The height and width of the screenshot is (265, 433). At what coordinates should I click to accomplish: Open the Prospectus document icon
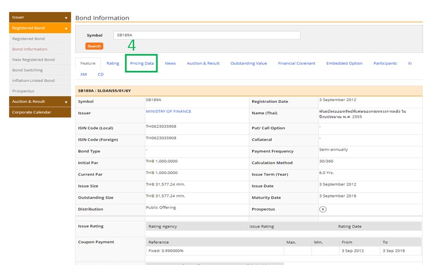coord(322,209)
